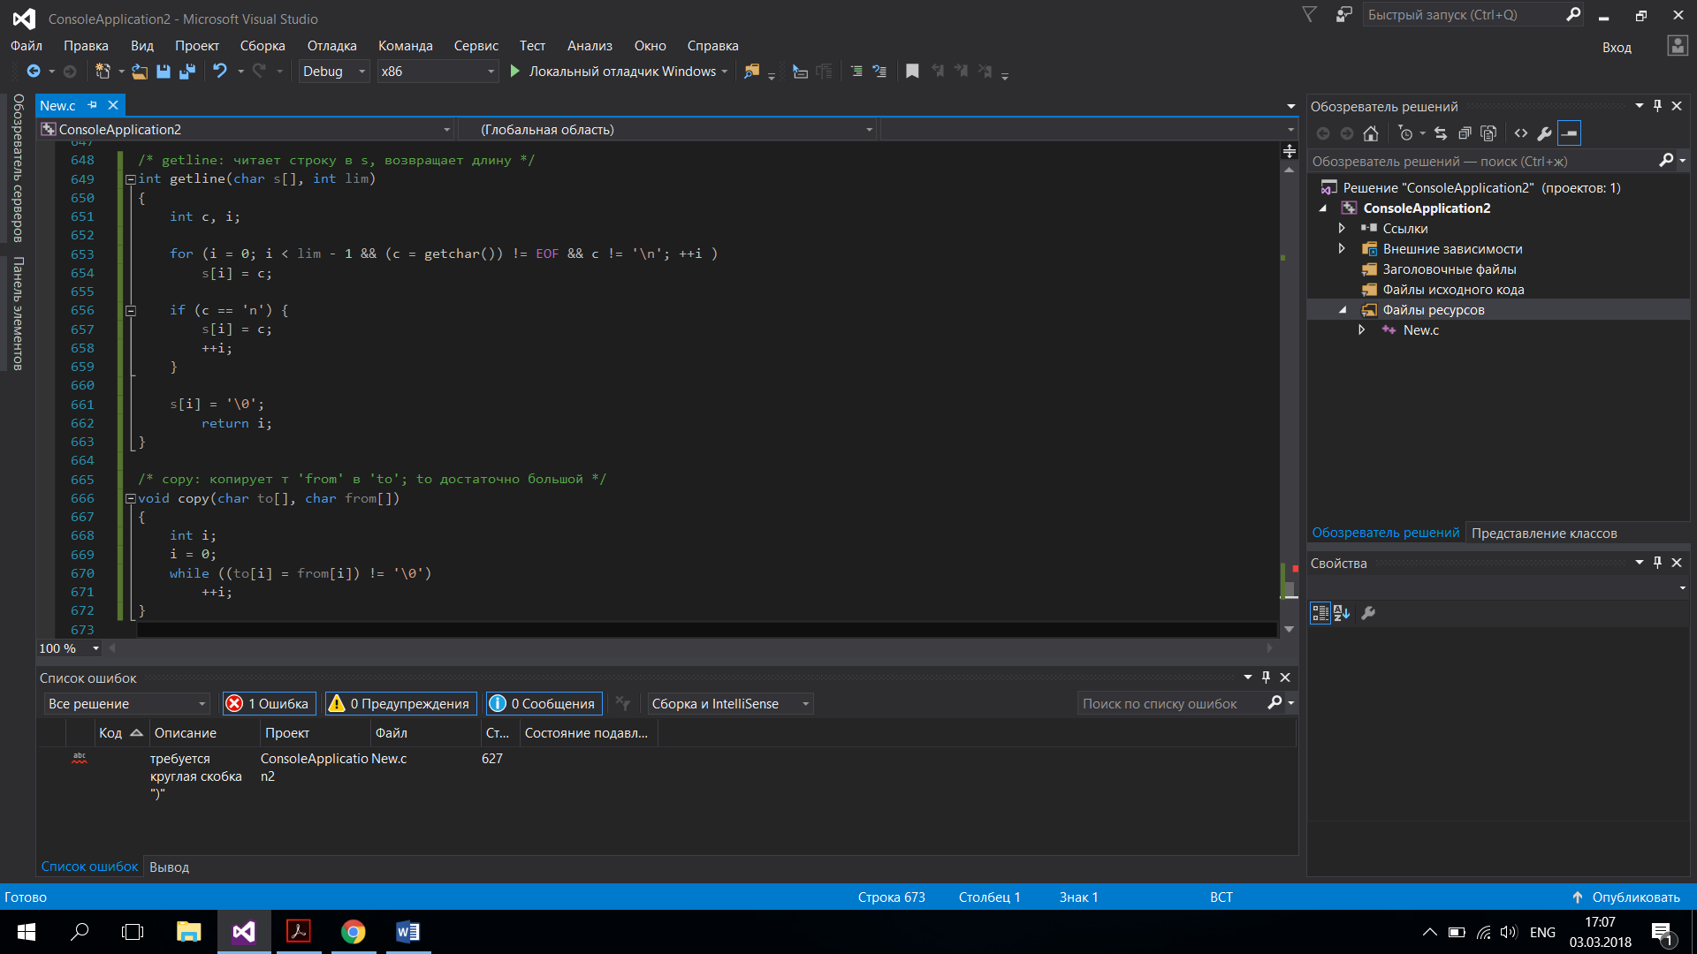
Task: Open the Файл menu
Action: click(x=27, y=46)
